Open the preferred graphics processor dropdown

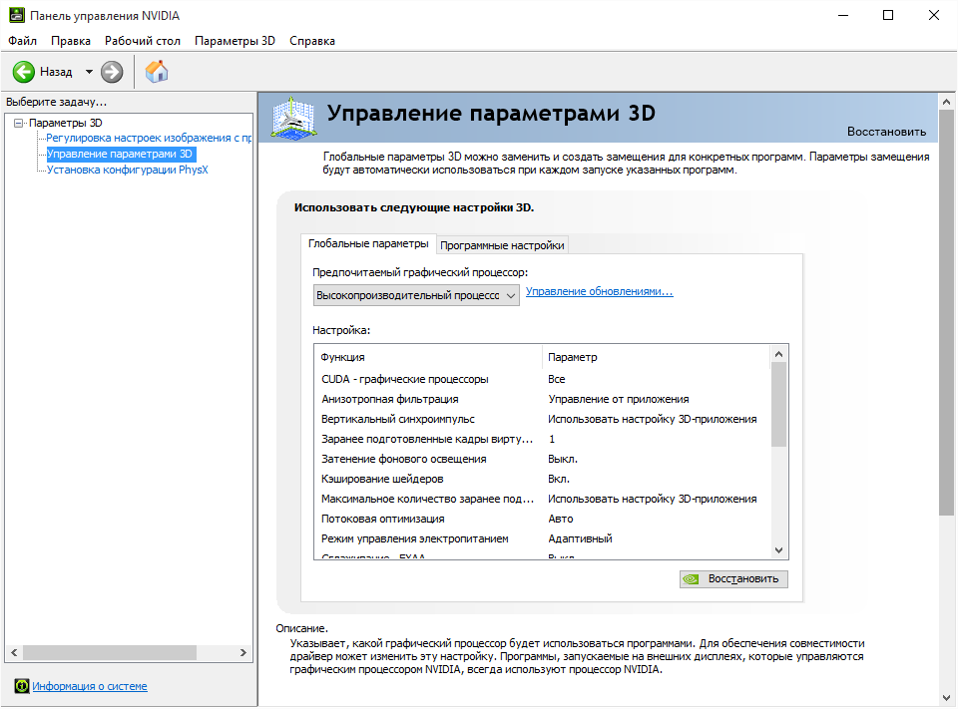[415, 295]
